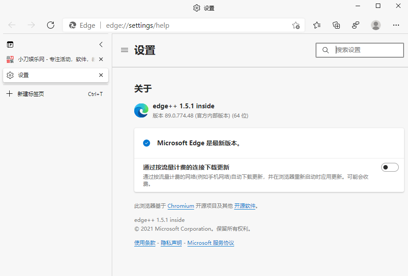Screen dimensions: 408x276
Task: Click the 小刀娱乐网 tab favicon
Action: point(10,59)
